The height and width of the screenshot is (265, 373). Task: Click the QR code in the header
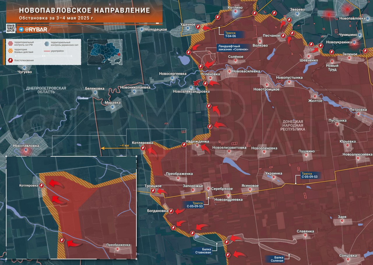(11, 28)
